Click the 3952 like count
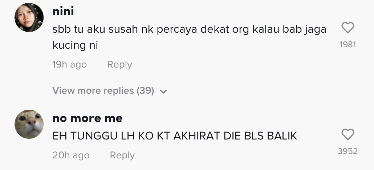This screenshot has height=170, width=374. (x=347, y=151)
